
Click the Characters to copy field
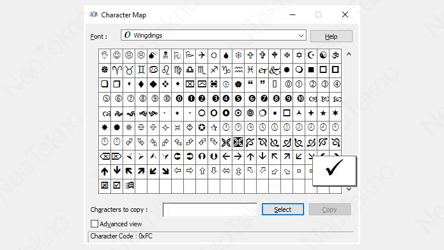210,209
